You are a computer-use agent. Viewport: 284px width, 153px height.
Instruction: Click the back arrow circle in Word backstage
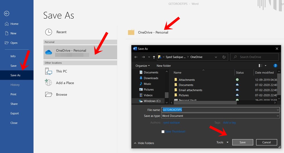click(x=7, y=14)
